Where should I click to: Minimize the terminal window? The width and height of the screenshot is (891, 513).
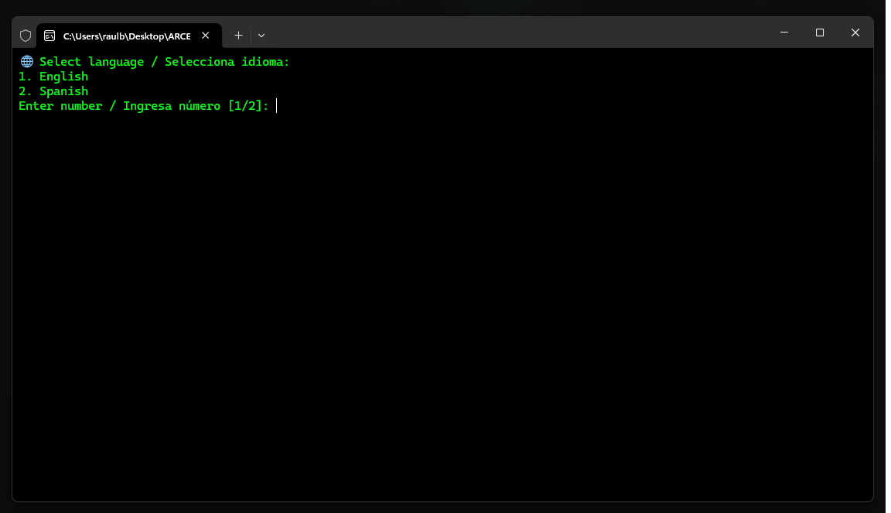784,32
